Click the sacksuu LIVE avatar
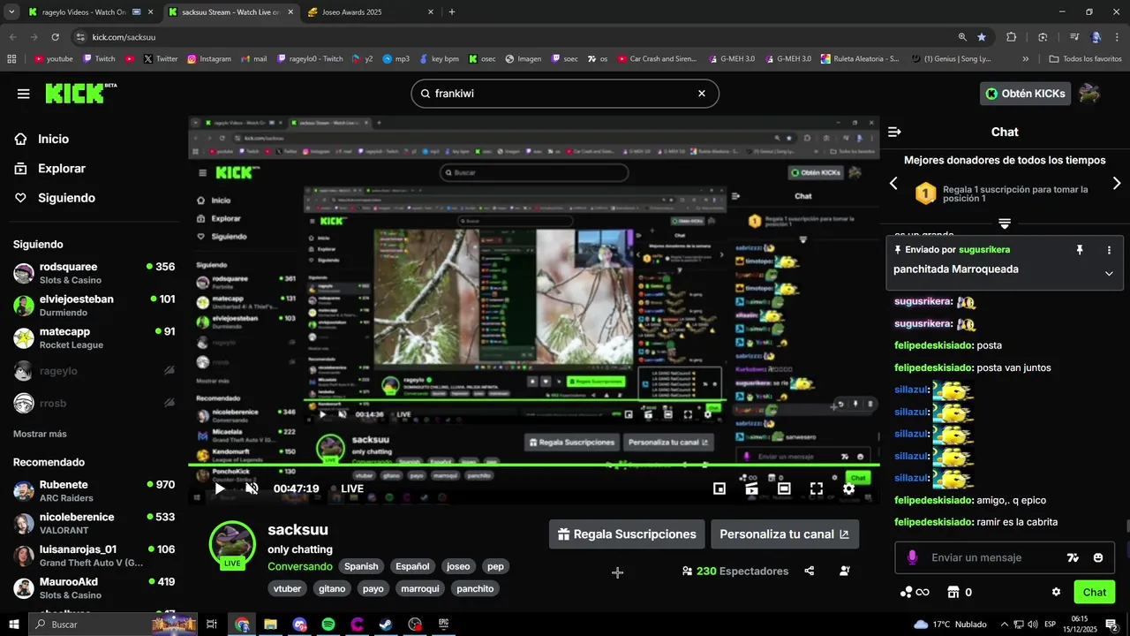 point(232,543)
